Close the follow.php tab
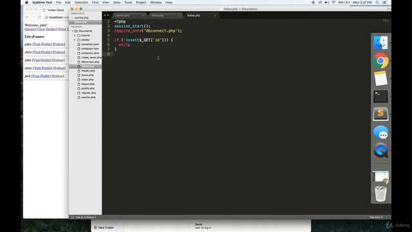Viewport: 412px width, 232px height. point(214,15)
